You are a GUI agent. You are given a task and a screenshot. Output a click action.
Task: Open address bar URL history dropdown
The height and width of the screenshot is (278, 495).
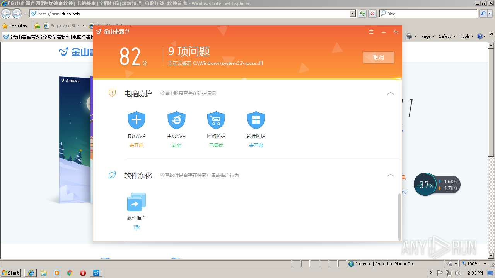click(352, 14)
